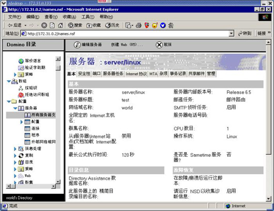
Task: Open the address bar dropdown arrow
Action: click(231, 34)
